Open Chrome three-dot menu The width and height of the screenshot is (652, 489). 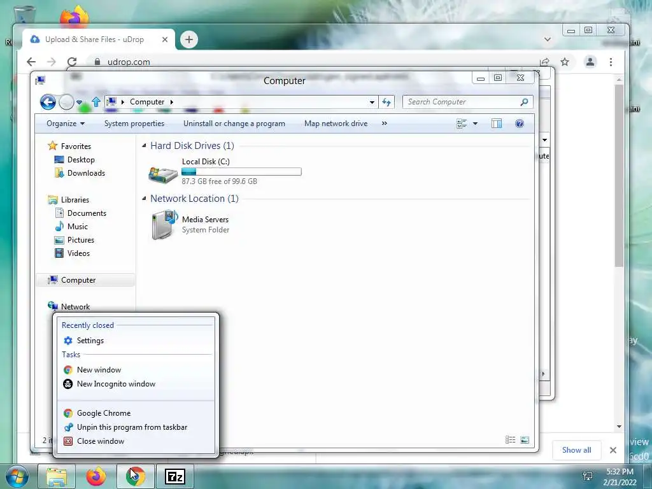[x=611, y=62]
